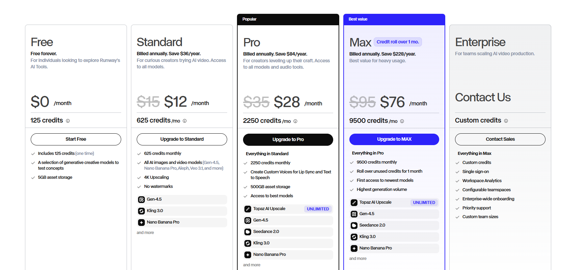This screenshot has width=585, height=270.
Task: Click Nano Banana Pro icon in Standard
Action: coord(141,223)
